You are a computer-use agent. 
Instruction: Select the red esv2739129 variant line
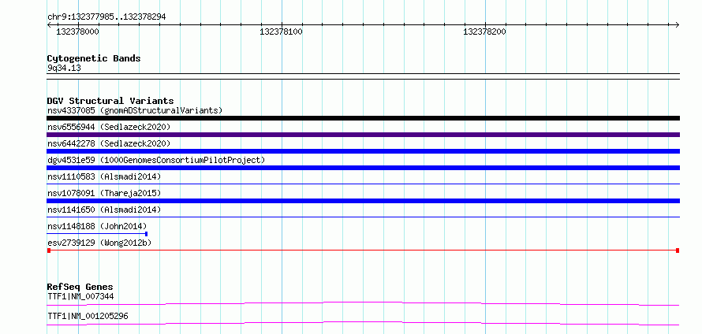point(363,250)
